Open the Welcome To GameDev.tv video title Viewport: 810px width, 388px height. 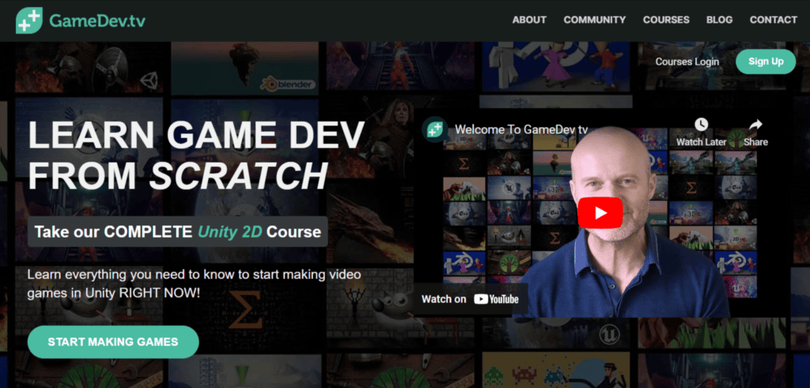tap(521, 130)
